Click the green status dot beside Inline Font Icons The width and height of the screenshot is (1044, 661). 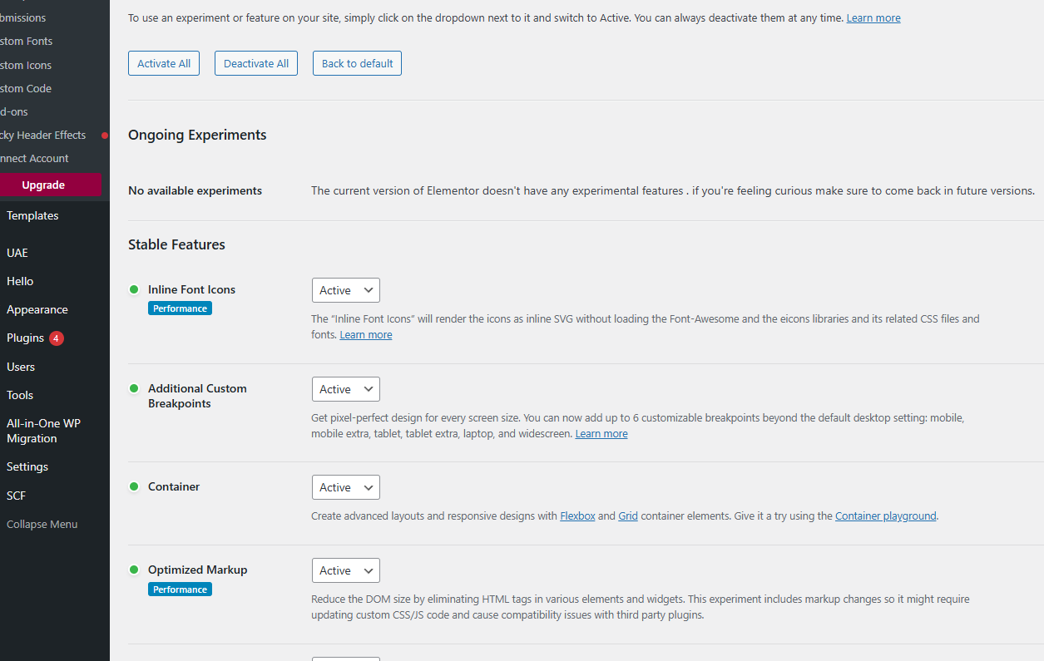(x=134, y=289)
